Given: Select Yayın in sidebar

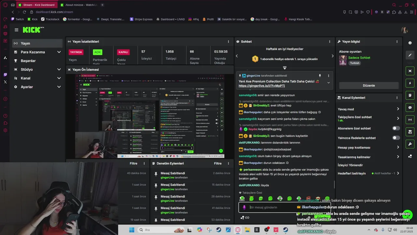Looking at the screenshot, I should click(37, 43).
